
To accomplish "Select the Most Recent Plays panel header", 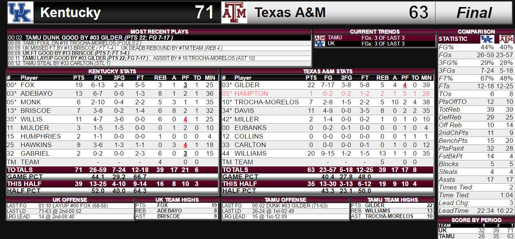I will [159, 32].
